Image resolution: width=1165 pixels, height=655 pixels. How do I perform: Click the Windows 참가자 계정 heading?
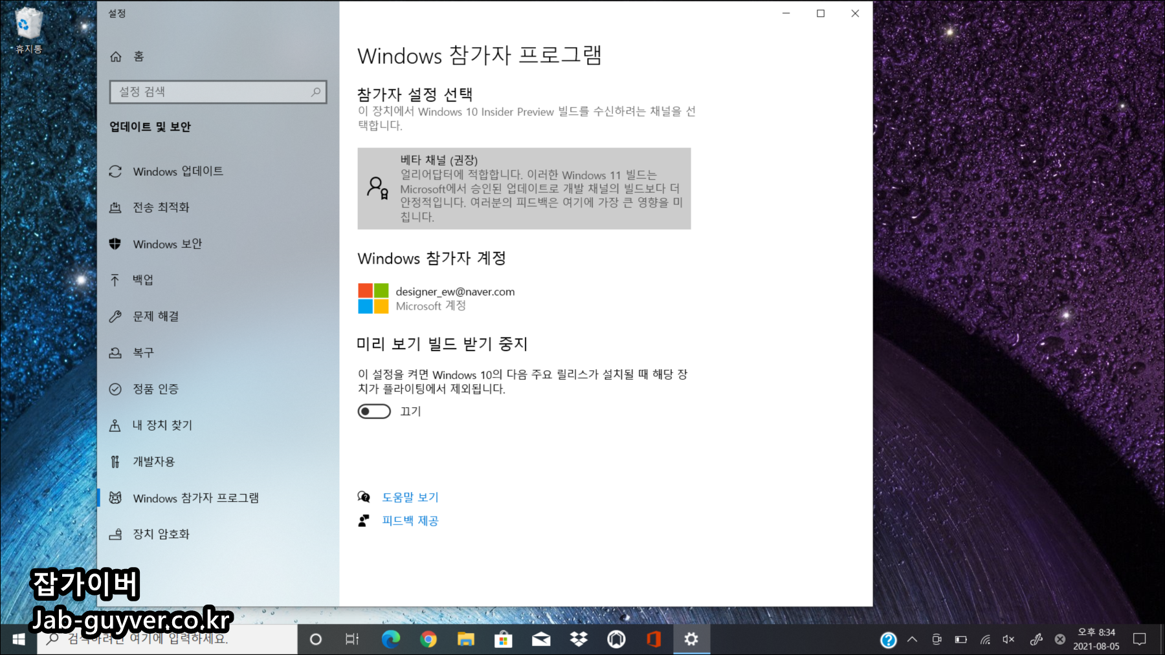(x=432, y=259)
